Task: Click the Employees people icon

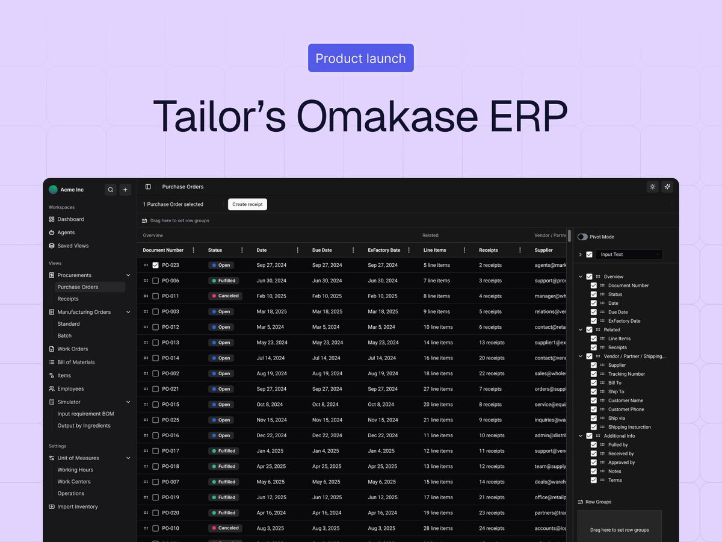Action: coord(52,388)
